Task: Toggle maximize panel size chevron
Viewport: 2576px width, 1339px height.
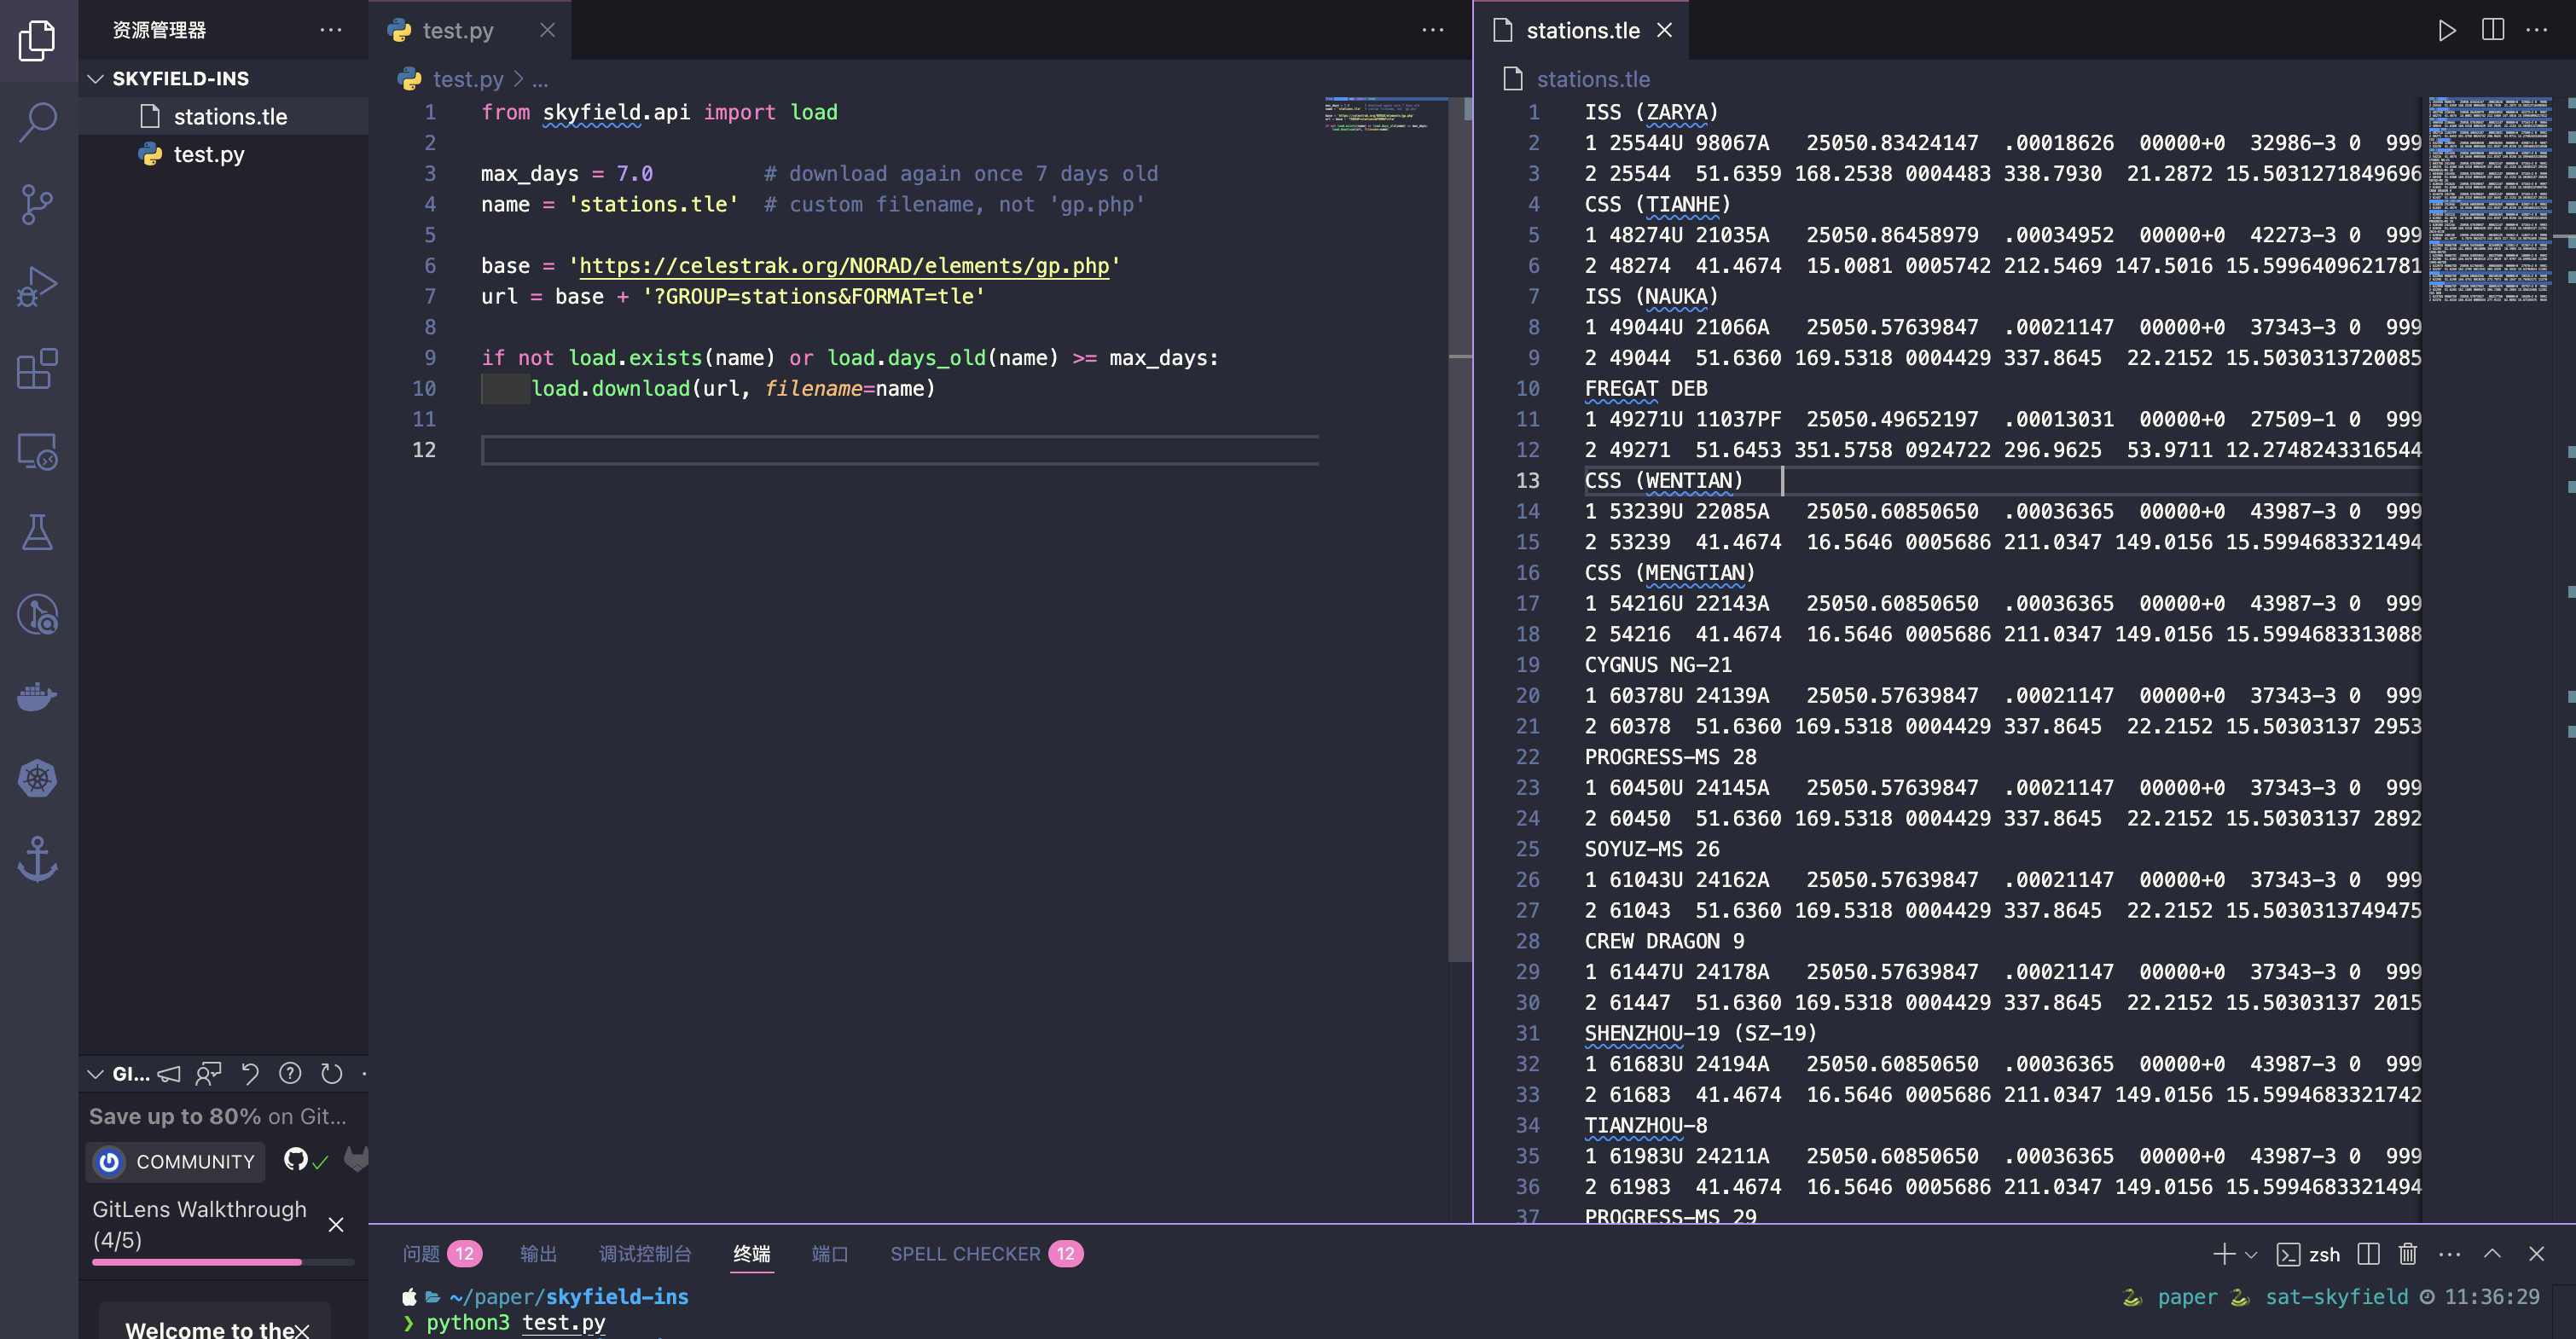Action: click(x=2492, y=1254)
